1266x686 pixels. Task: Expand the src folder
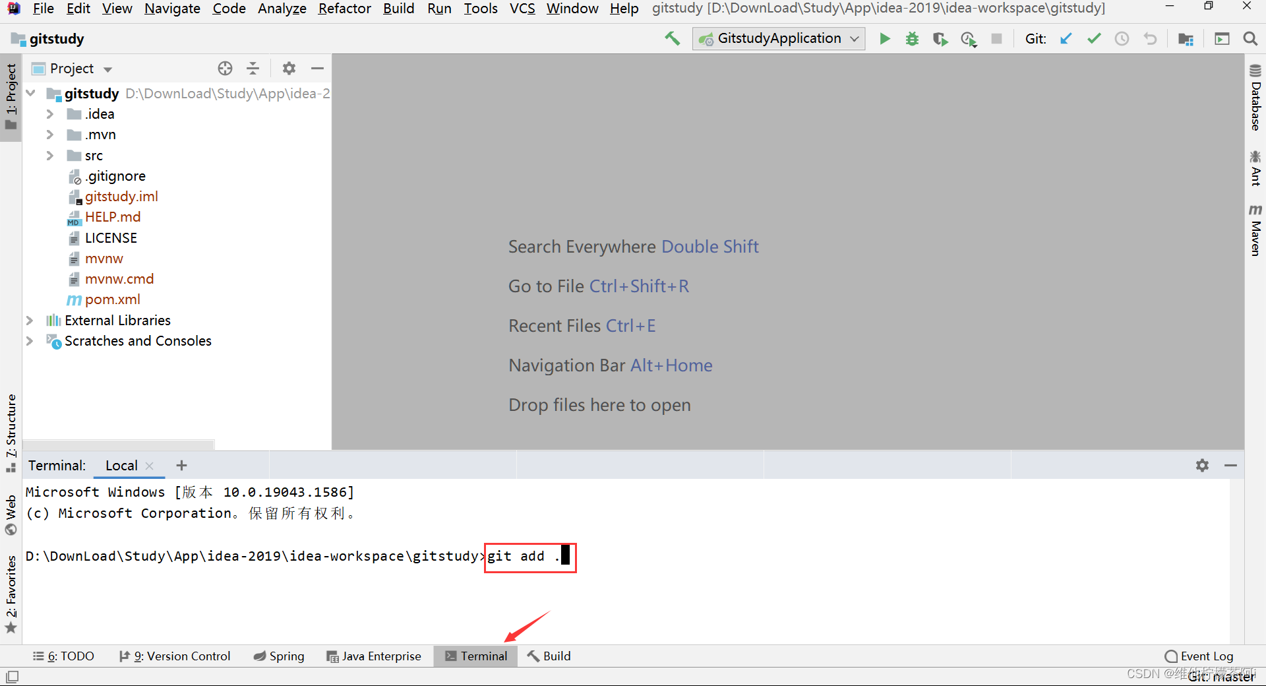(50, 156)
